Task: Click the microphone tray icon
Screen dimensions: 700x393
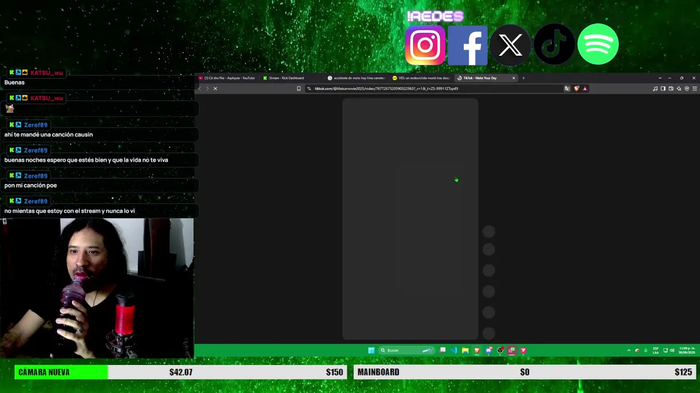Action: (646, 350)
